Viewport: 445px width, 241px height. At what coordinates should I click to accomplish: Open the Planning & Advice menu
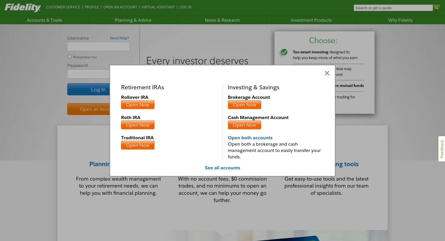[x=133, y=20]
